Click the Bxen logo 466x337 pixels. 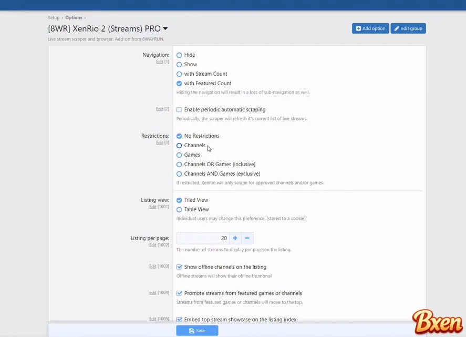coord(438,321)
